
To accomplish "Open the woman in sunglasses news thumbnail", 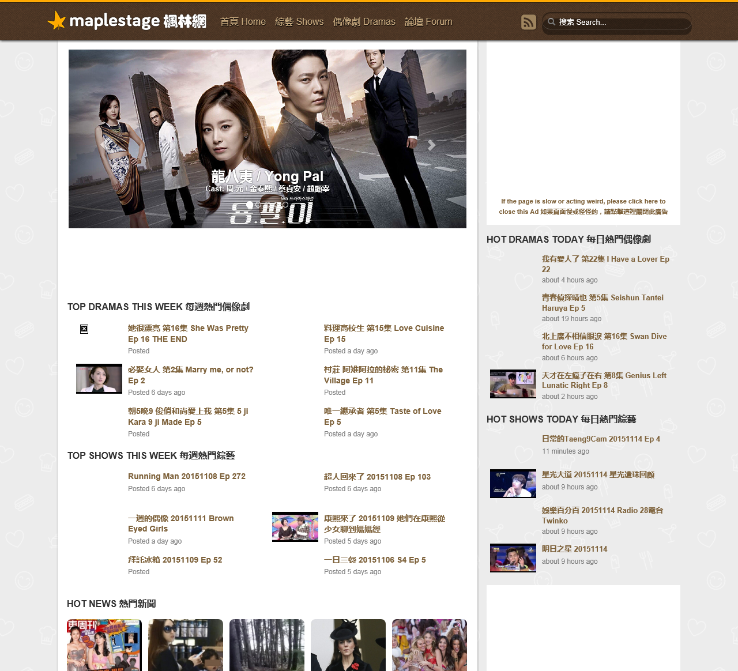I will coord(186,645).
